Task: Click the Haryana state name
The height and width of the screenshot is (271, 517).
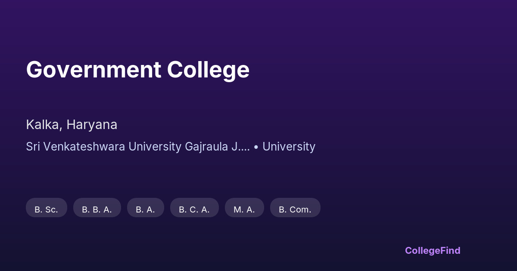Action: coord(92,125)
